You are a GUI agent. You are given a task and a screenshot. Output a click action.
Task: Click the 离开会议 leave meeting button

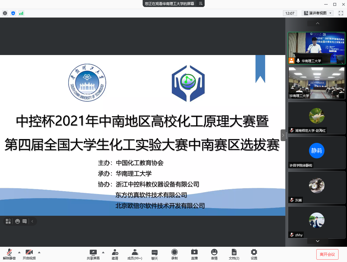(327, 254)
